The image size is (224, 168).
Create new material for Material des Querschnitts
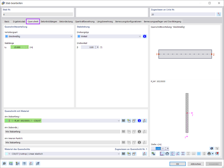point(129,154)
